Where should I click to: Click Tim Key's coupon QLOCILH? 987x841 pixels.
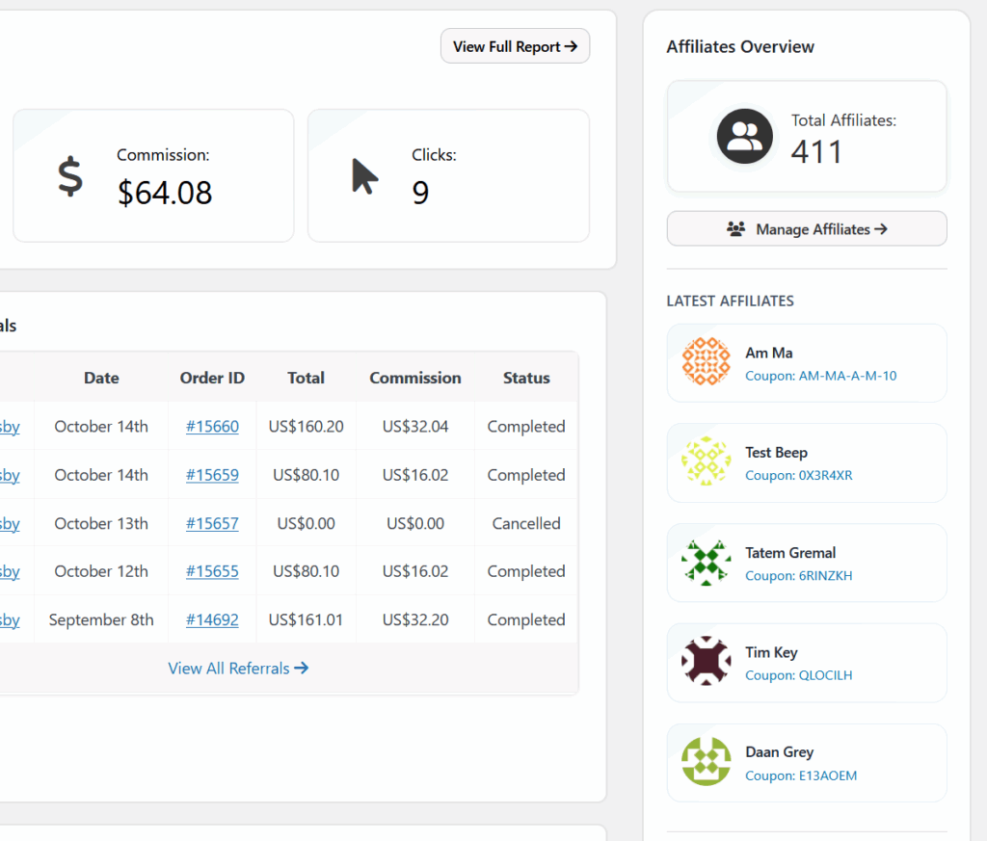798,675
